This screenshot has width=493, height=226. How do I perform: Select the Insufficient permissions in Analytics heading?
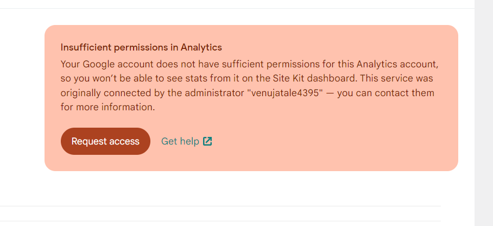tap(141, 47)
